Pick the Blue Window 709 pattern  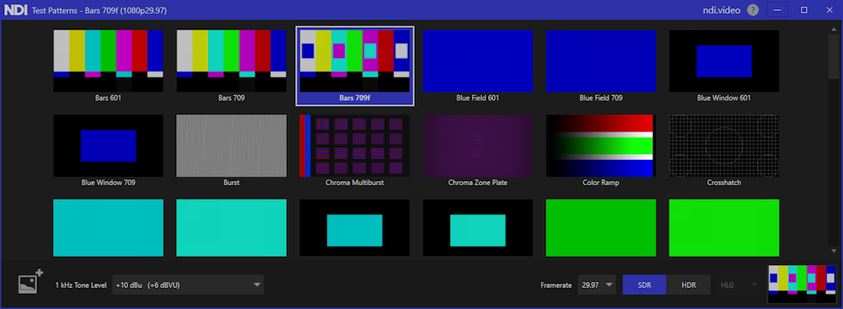(109, 150)
